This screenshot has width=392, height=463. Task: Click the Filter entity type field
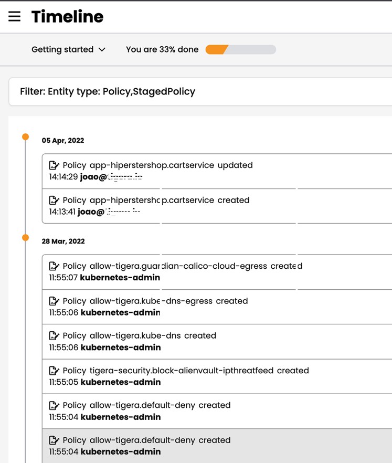point(200,91)
